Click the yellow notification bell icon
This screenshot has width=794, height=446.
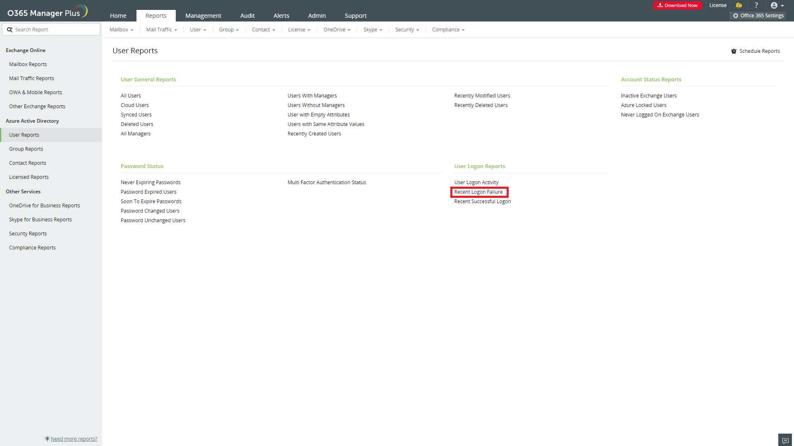click(739, 5)
